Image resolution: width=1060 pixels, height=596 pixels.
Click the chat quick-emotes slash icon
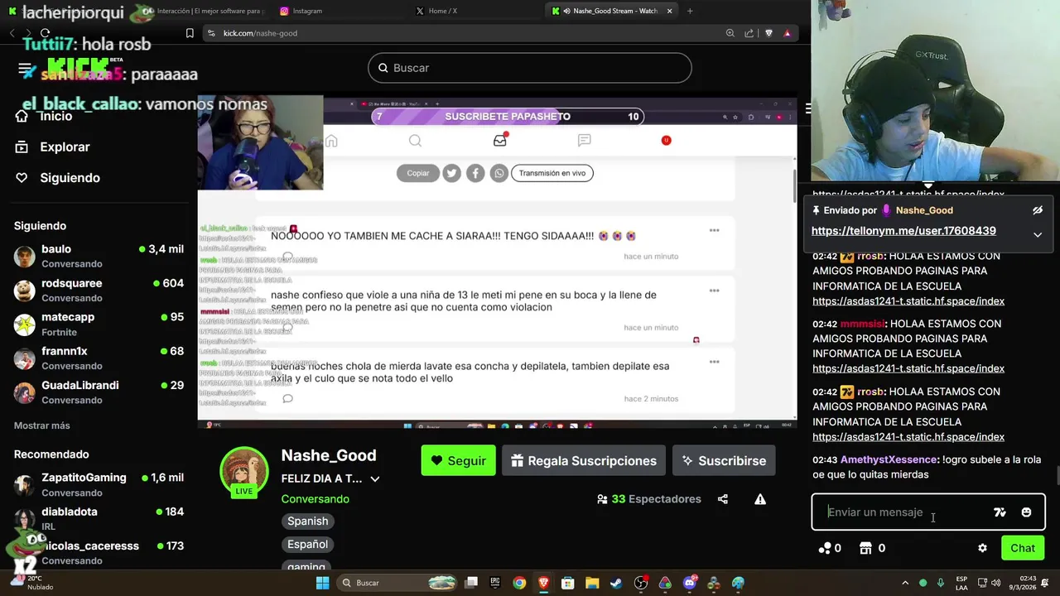click(x=1000, y=512)
